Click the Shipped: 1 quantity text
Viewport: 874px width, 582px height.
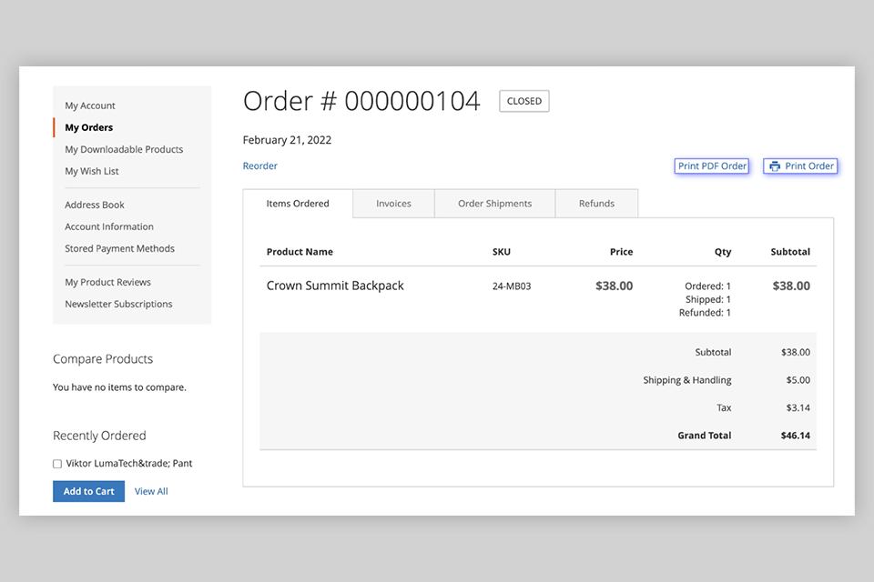coord(708,299)
